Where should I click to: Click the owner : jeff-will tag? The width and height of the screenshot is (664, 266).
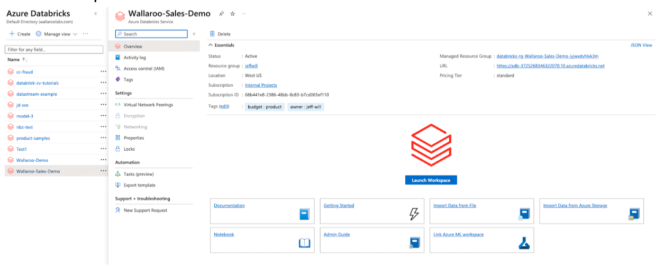click(x=305, y=107)
